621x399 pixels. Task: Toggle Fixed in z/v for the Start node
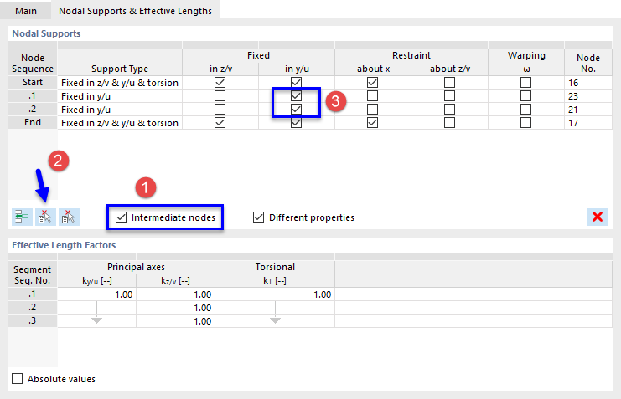(x=220, y=83)
